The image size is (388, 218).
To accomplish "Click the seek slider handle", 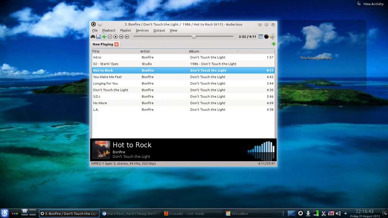I will point(194,37).
